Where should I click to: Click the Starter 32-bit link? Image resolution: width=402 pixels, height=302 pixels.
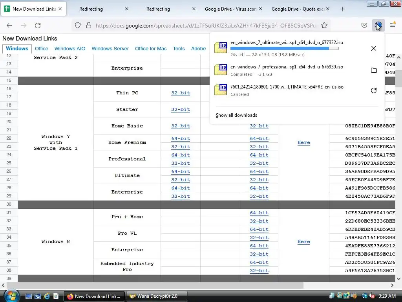(x=181, y=109)
